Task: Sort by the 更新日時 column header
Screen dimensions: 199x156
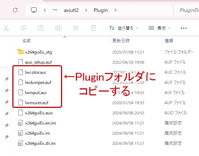Action: [x=121, y=41]
